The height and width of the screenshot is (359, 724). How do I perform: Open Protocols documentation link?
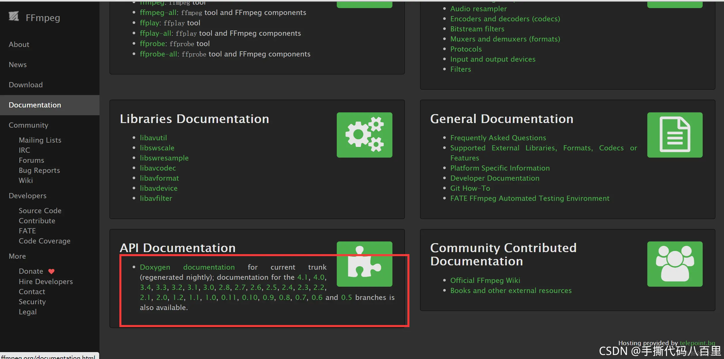pos(466,49)
